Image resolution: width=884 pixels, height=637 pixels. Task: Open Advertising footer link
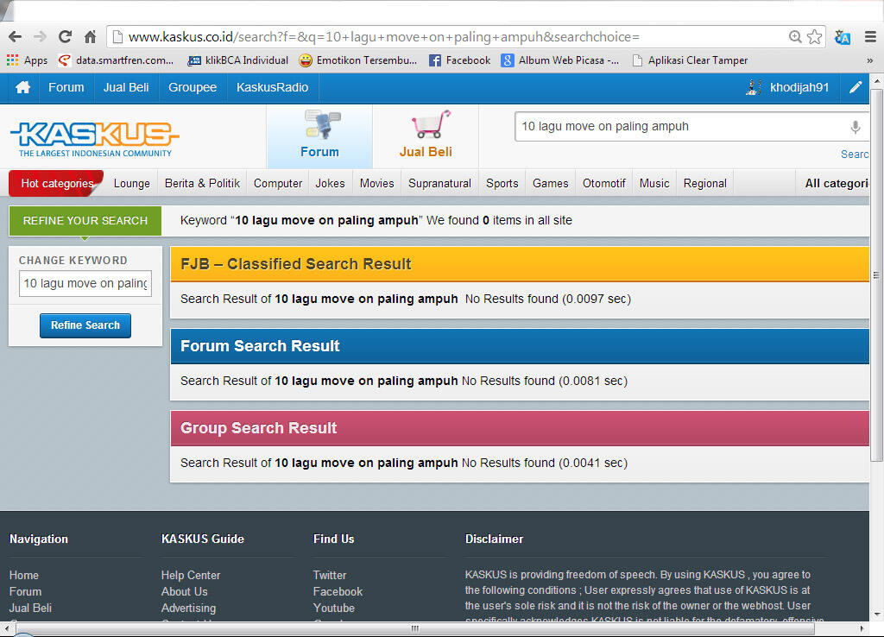[x=188, y=608]
